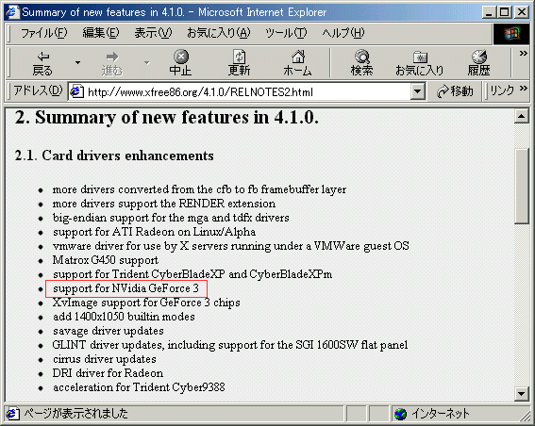
Task: Click 'support for Trident CyberBladeXP' line
Action: (x=192, y=274)
